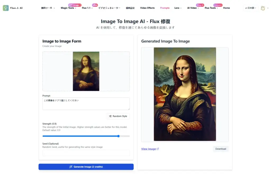Click the Ultra badge above Flux 1.1

click(x=95, y=5)
